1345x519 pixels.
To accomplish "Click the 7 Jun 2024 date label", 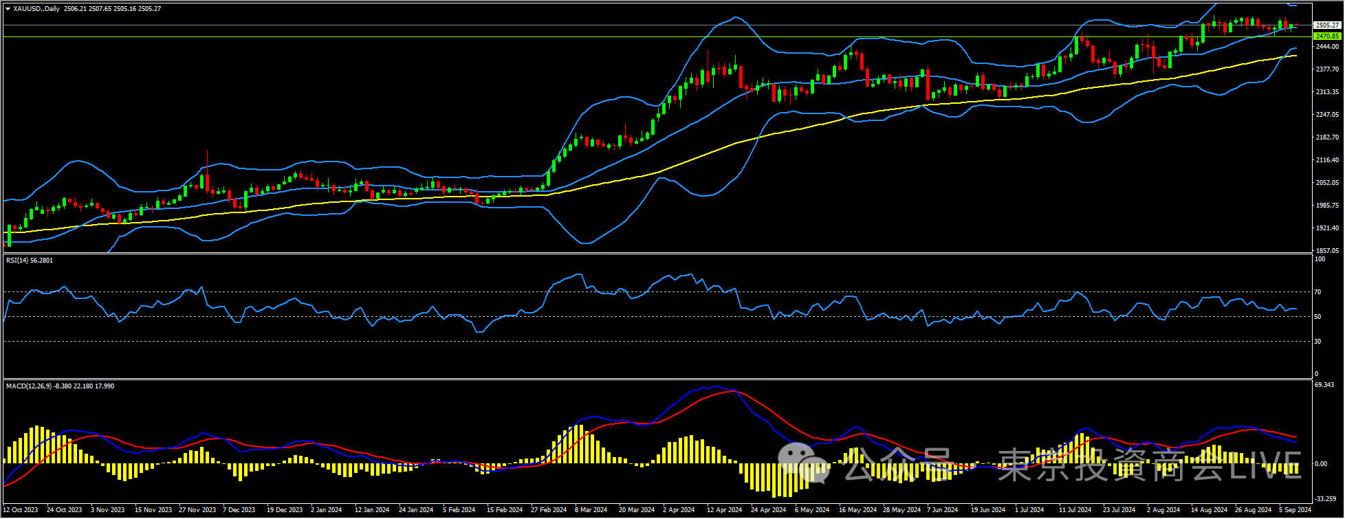I will pos(943,510).
